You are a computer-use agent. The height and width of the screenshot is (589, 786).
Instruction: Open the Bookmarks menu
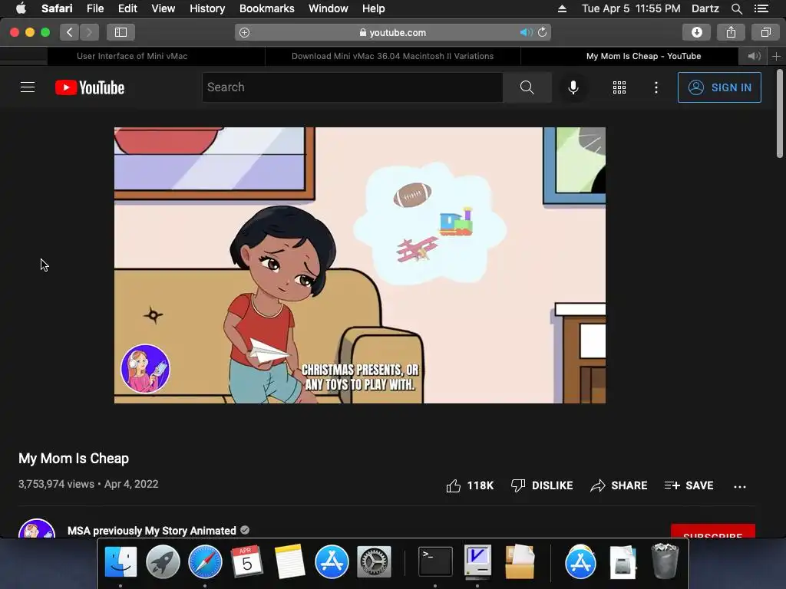[266, 8]
